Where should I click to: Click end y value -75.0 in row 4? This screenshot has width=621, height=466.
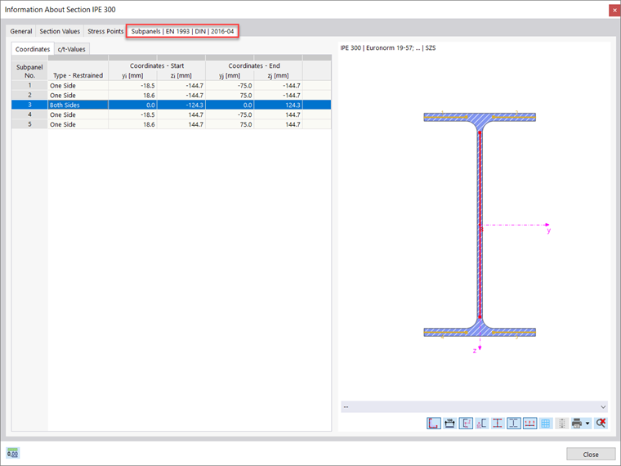point(230,114)
